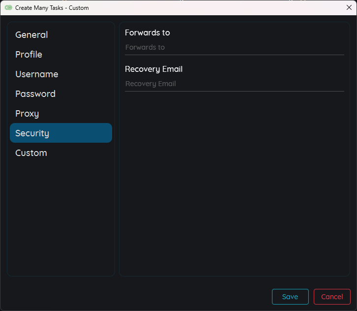Click empty footer area left of Save
Screen dimensions: 357x311
tap(148, 297)
